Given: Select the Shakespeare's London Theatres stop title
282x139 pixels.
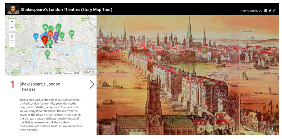Looking at the screenshot, I should click(40, 87).
